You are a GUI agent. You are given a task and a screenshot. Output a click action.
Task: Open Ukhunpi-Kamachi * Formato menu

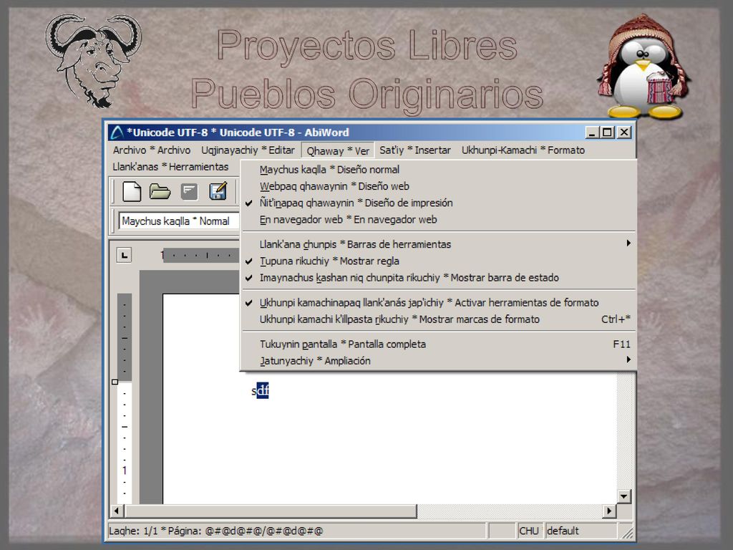coord(523,150)
